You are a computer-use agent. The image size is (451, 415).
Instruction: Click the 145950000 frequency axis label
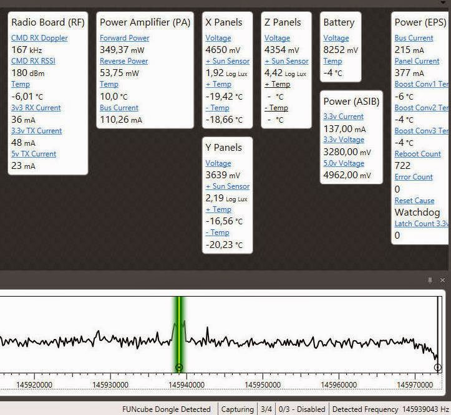coord(263,385)
